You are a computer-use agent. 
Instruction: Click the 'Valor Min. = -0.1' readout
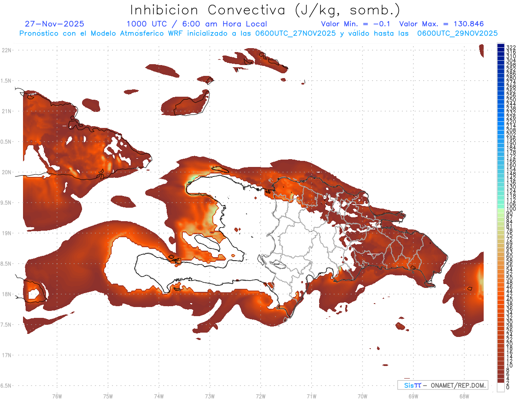click(x=356, y=24)
